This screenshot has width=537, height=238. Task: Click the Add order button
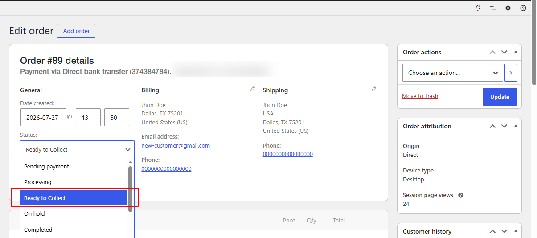click(76, 31)
